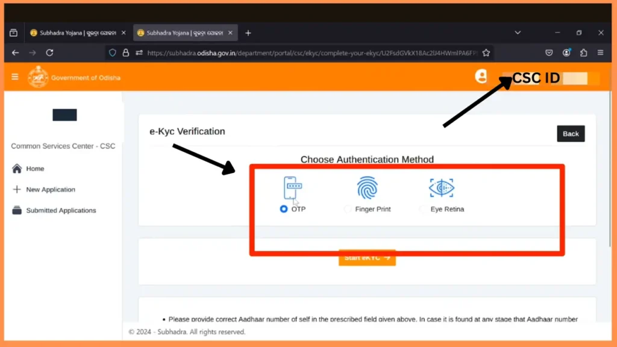Open a new tab with the plus icon
This screenshot has width=617, height=347.
pos(248,33)
